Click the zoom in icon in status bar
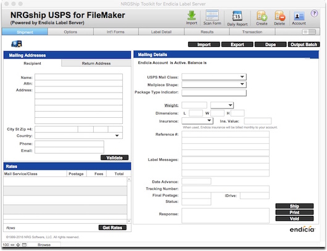Viewport: 327px width, 251px height. point(18,245)
